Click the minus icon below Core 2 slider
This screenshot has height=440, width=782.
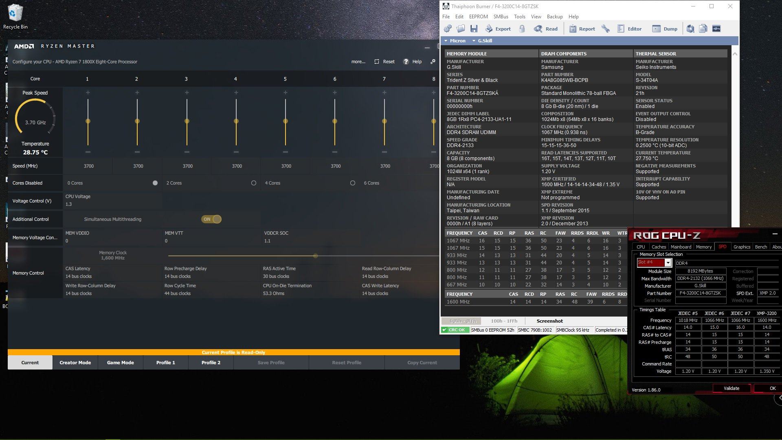point(137,152)
